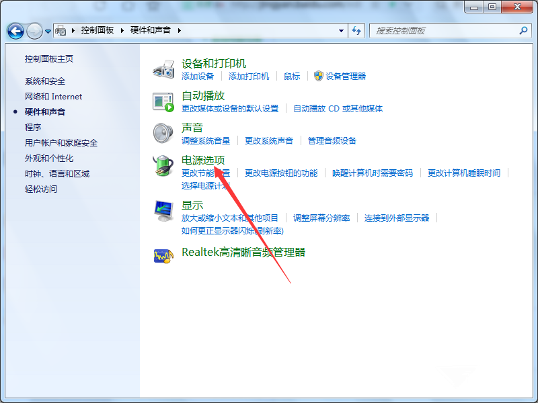The image size is (538, 403).
Task: Open the recent pages dropdown arrow
Action: click(x=48, y=31)
